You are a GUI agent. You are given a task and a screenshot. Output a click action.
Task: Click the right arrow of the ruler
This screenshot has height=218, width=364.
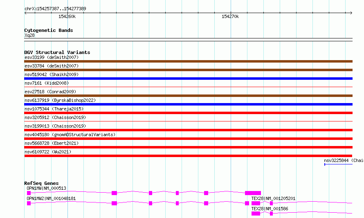(x=351, y=13)
